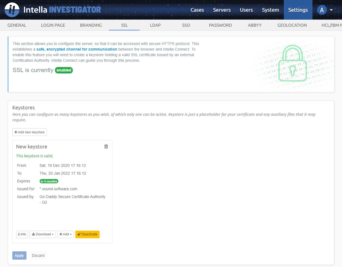Open the Users menu
The image size is (342, 267).
coord(246,10)
